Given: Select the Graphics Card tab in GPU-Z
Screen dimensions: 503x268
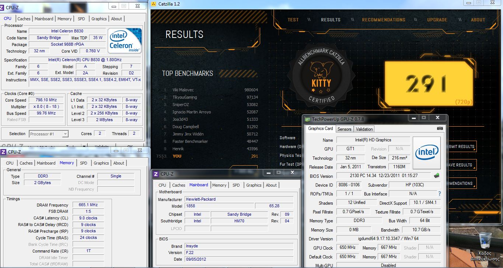Looking at the screenshot, I should [321, 128].
